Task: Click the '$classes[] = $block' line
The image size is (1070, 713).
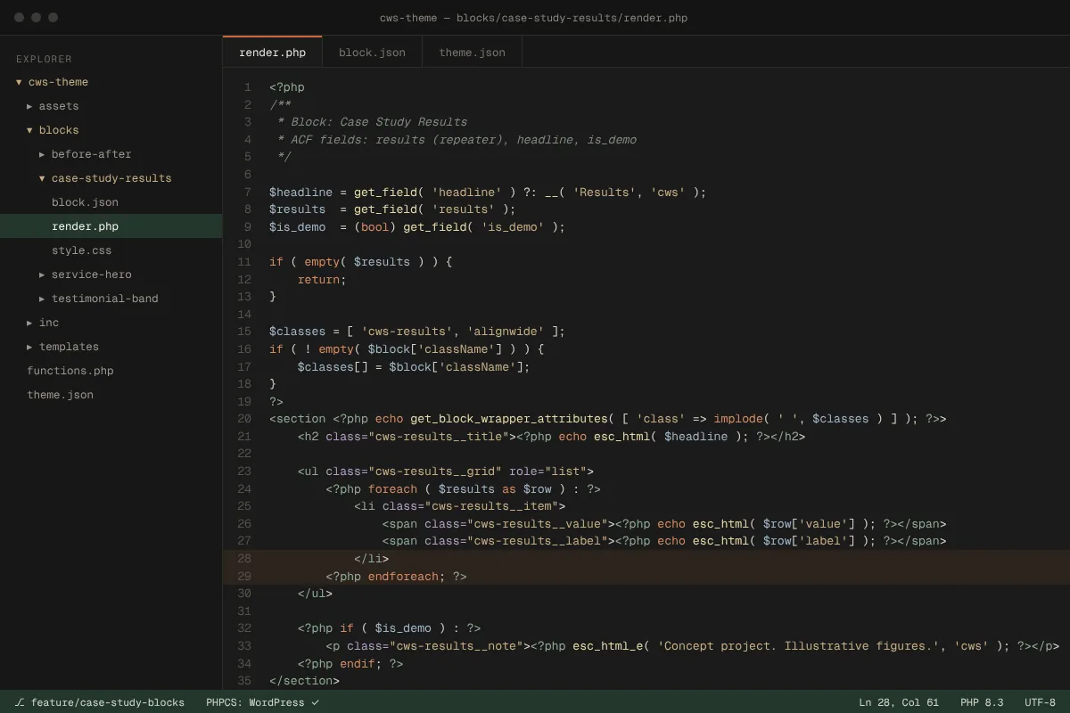Action: tap(414, 366)
